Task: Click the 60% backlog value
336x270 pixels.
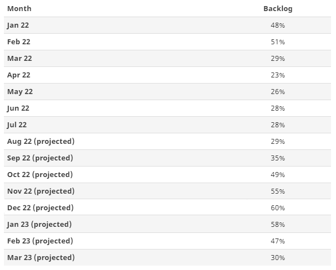Action: pos(278,208)
